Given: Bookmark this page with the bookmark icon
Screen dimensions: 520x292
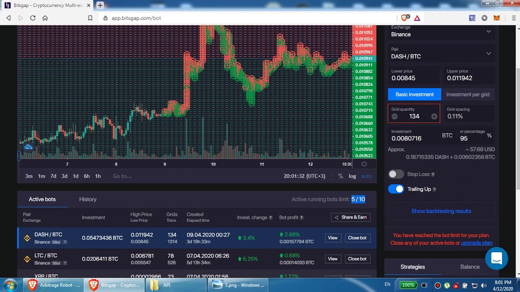Looking at the screenshot, I should (90, 18).
